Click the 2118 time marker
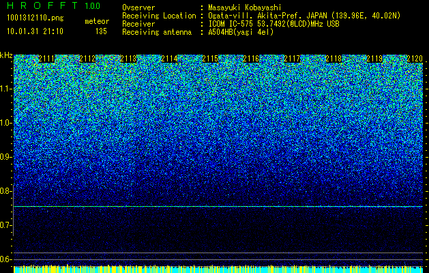The image size is (429, 273). pos(334,59)
